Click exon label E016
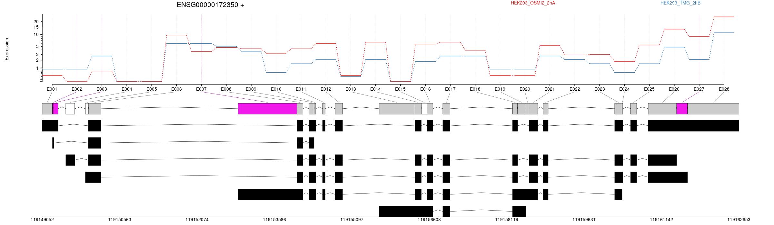The width and height of the screenshot is (774, 225). click(425, 89)
